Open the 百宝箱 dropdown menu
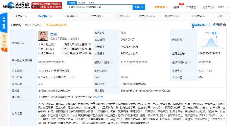230x126 pixels. pyautogui.click(x=177, y=7)
